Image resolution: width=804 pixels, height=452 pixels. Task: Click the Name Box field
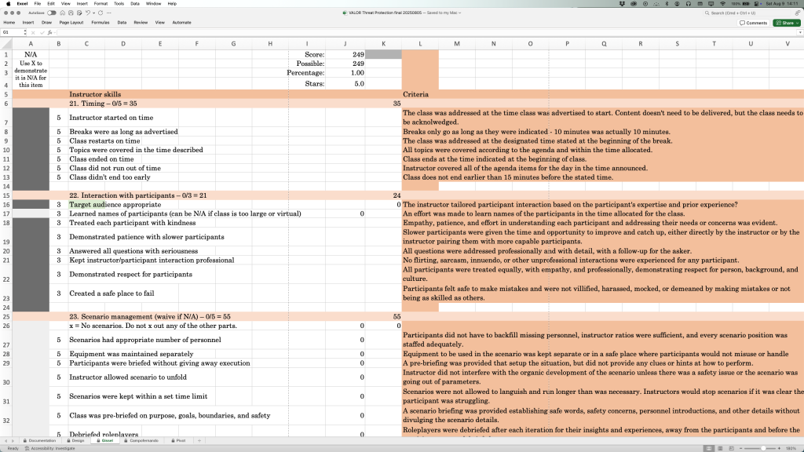(11, 32)
